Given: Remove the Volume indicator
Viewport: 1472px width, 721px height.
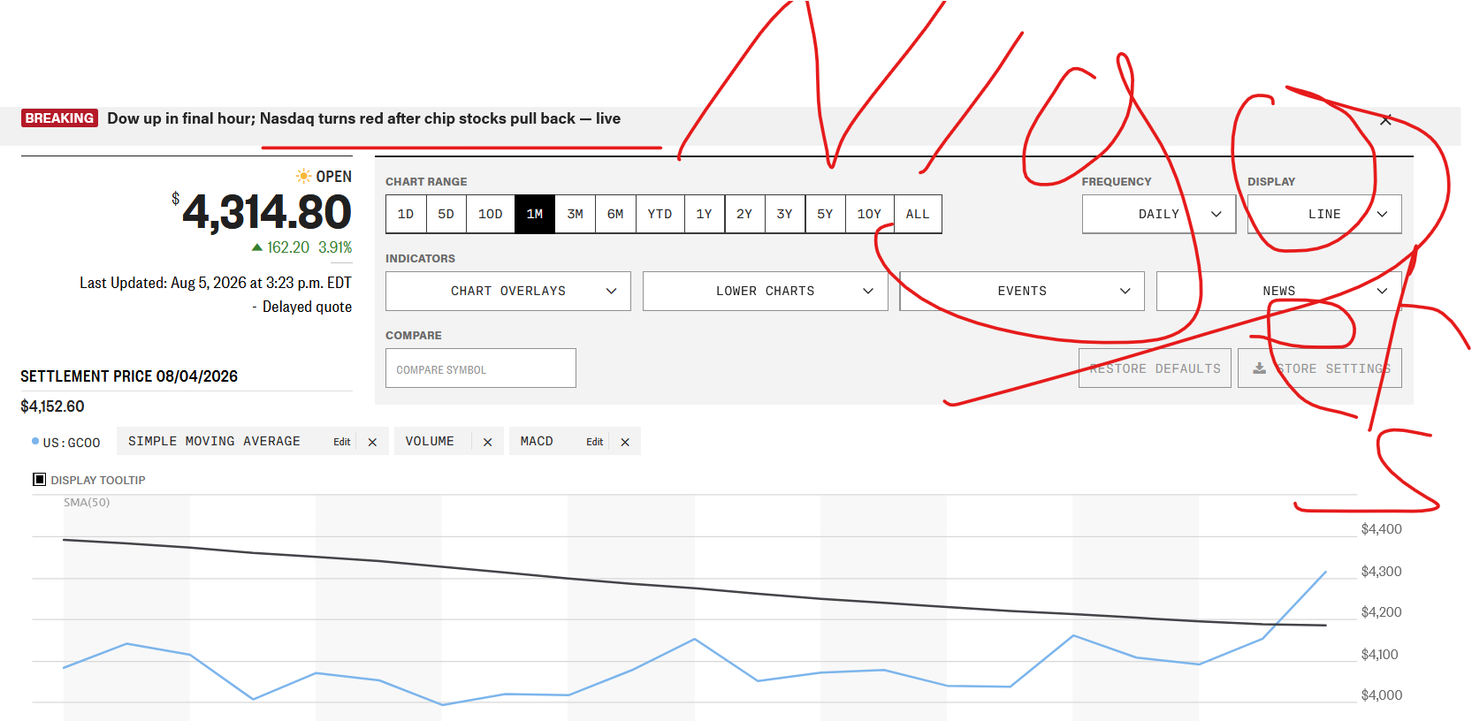Looking at the screenshot, I should tap(487, 442).
